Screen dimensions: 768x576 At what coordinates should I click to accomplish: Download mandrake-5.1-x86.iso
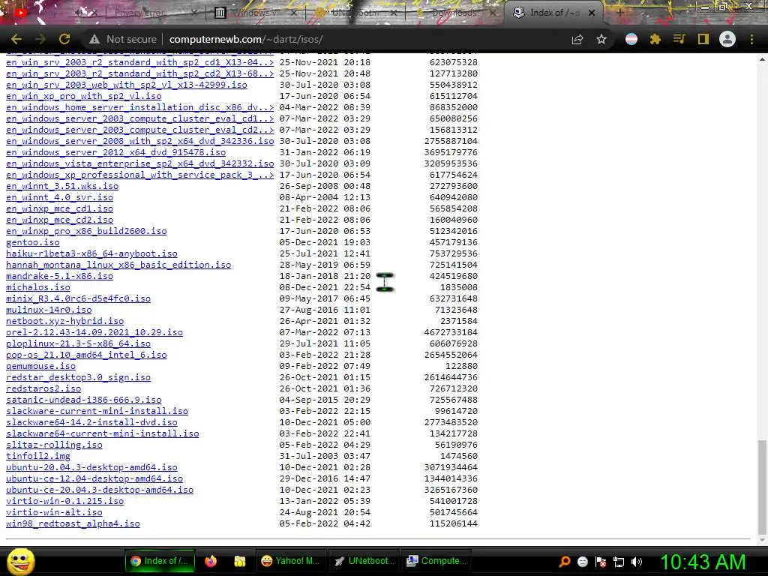tap(59, 276)
